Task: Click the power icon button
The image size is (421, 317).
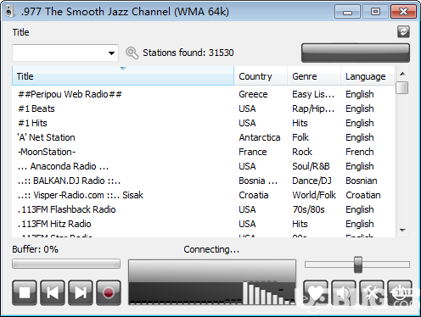Action: tap(400, 292)
